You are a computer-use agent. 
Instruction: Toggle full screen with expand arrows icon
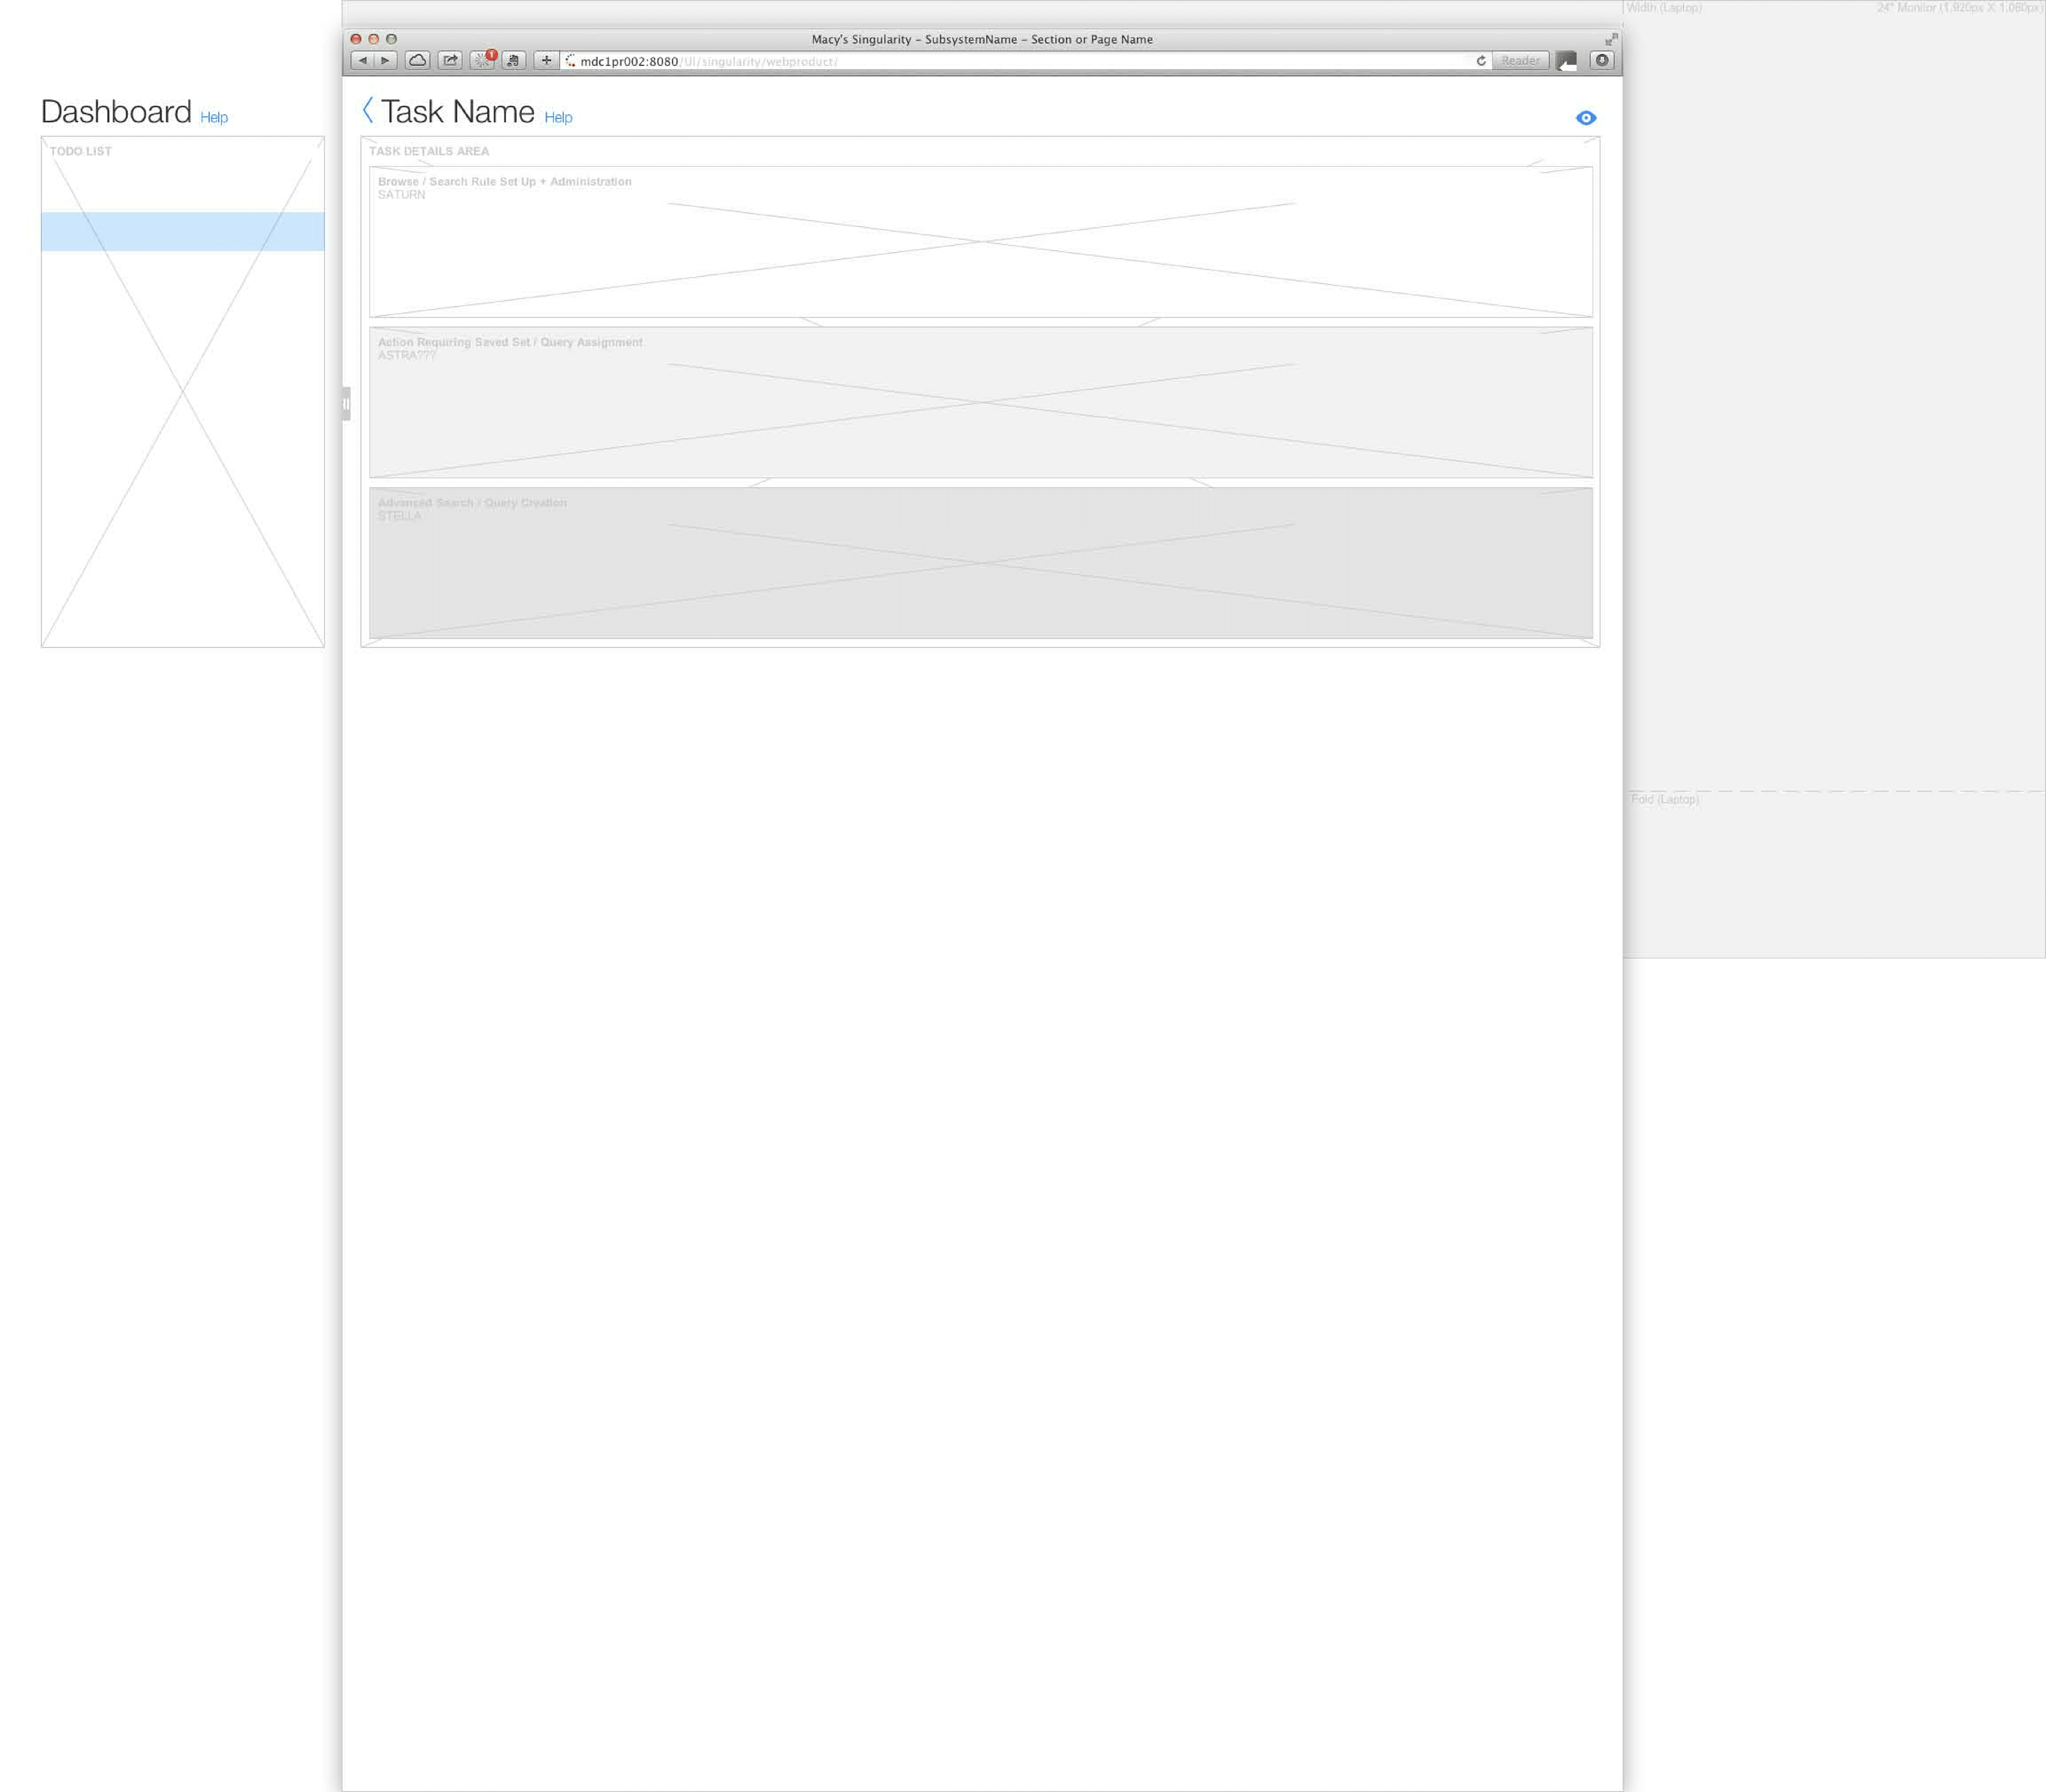click(x=1611, y=39)
